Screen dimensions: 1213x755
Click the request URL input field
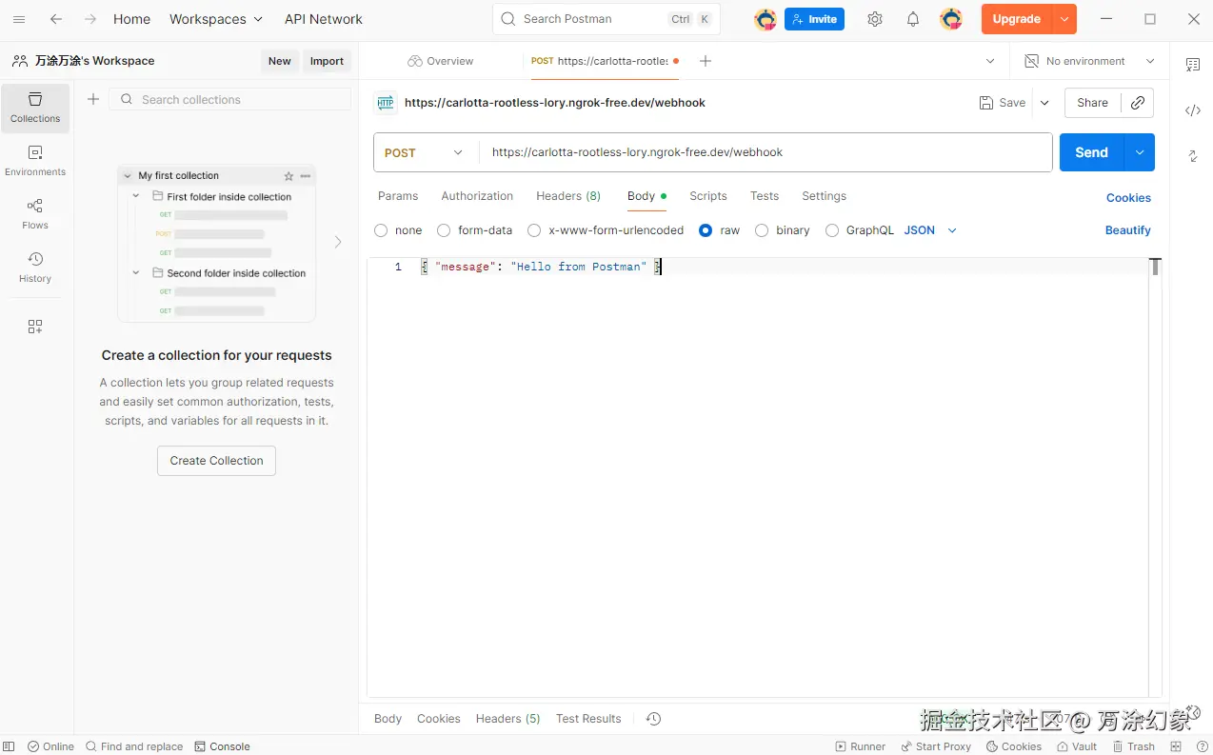[x=766, y=152]
